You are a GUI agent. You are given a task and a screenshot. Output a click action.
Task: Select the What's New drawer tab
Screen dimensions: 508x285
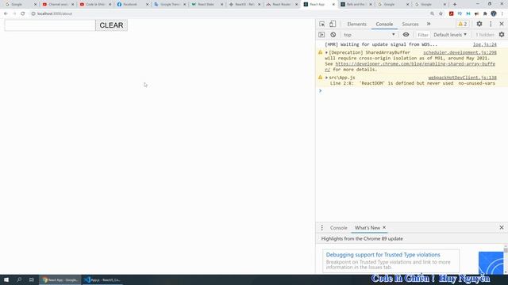(367, 228)
